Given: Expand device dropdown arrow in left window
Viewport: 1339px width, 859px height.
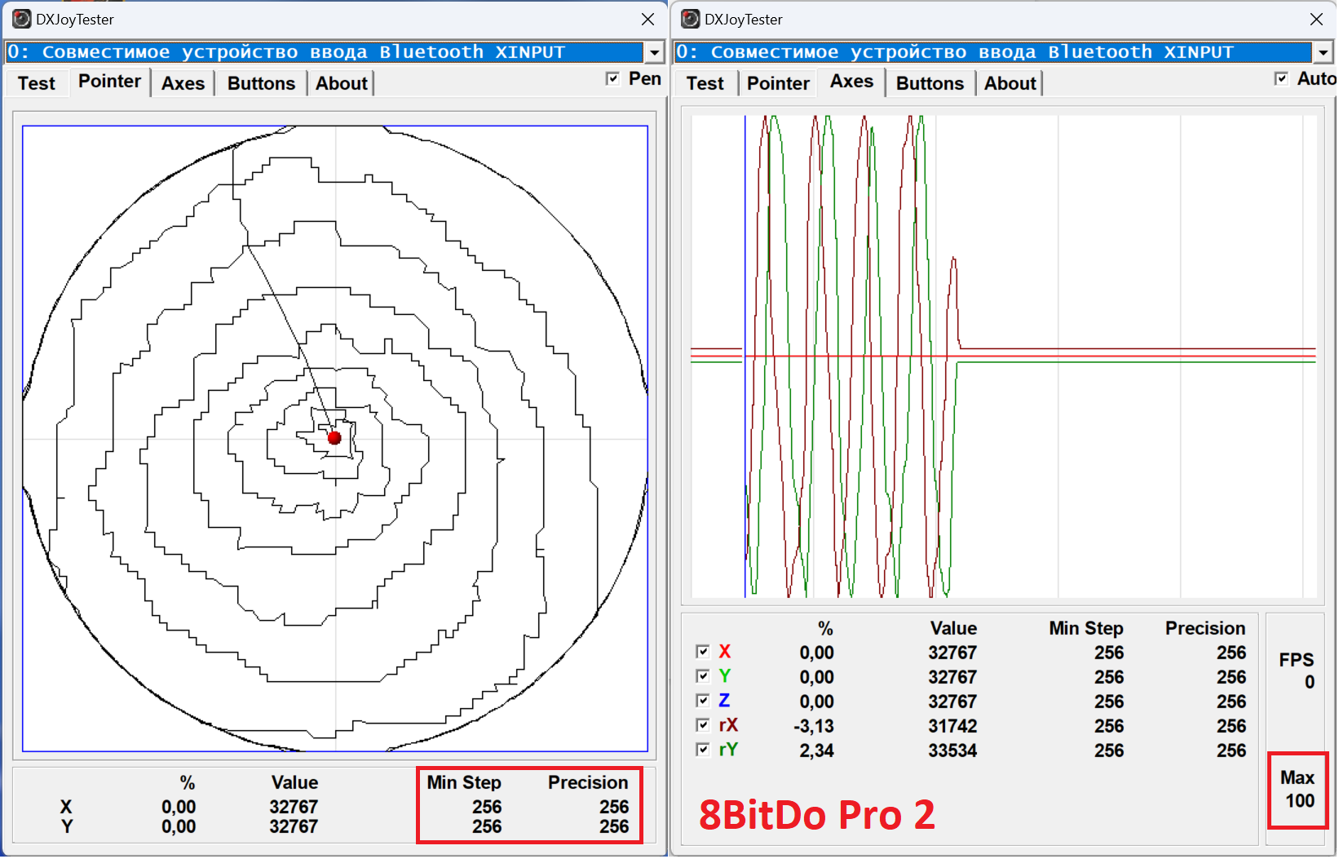Looking at the screenshot, I should pyautogui.click(x=654, y=52).
